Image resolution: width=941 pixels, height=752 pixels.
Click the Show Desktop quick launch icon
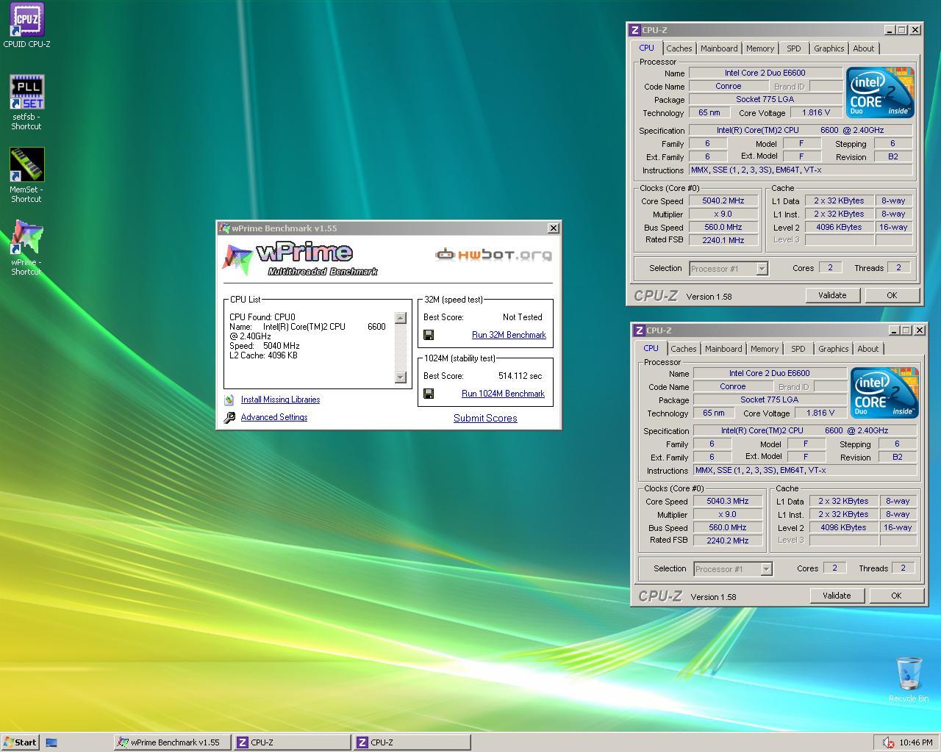51,742
